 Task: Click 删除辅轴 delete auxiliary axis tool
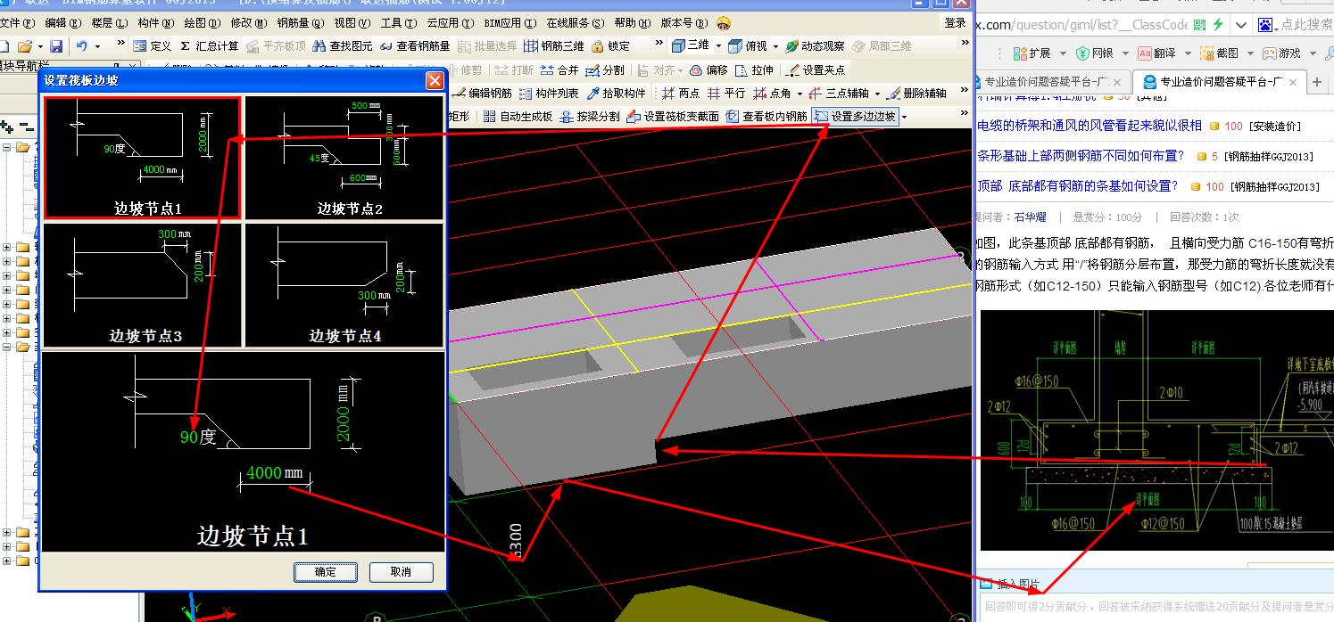click(x=916, y=93)
